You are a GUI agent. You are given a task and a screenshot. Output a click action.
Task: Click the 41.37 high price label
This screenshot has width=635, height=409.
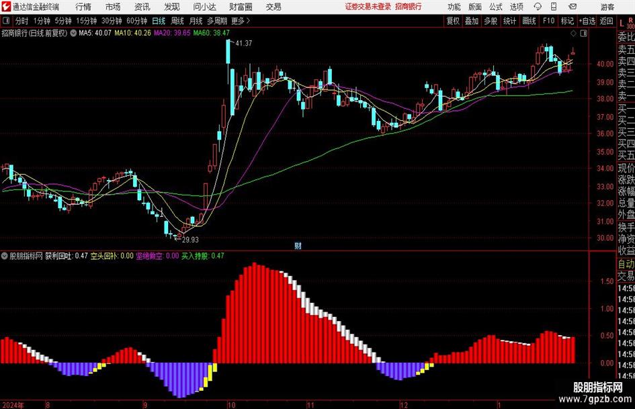click(x=244, y=43)
